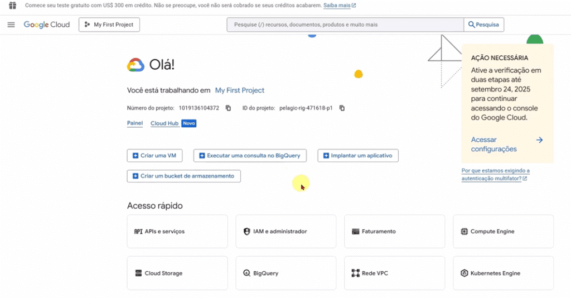Click the plus icon on Criar uma VM
Viewport: 571px width, 298px height.
click(136, 156)
